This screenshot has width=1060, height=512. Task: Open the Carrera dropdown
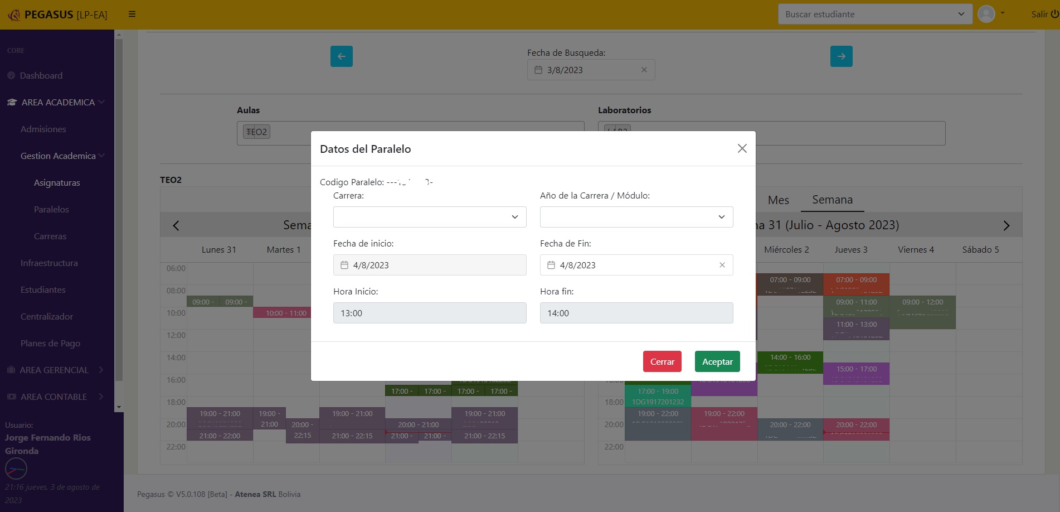tap(429, 217)
